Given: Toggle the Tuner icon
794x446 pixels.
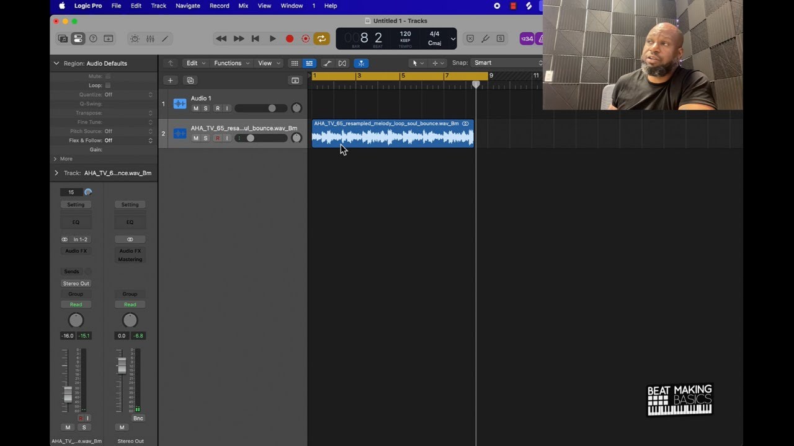Looking at the screenshot, I should click(485, 38).
